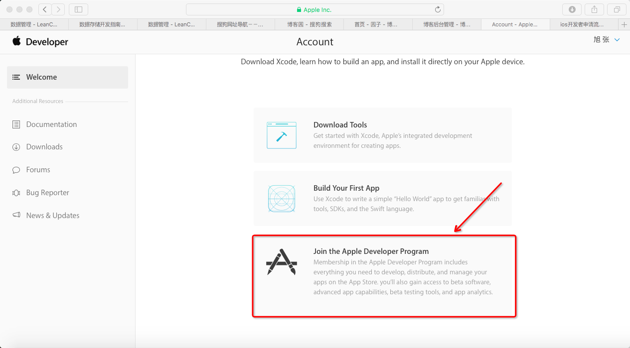The image size is (630, 348).
Task: Click the News & Updates megaphone icon
Action: 16,215
